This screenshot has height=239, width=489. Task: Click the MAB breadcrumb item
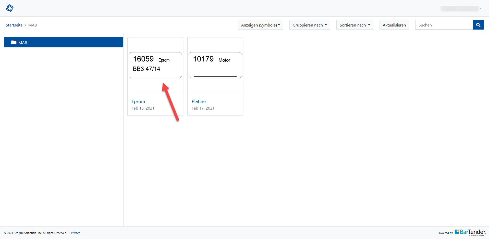(x=32, y=25)
